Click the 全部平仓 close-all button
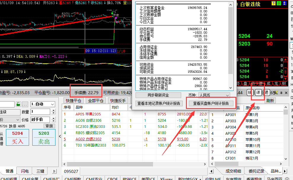 [x=96, y=100]
